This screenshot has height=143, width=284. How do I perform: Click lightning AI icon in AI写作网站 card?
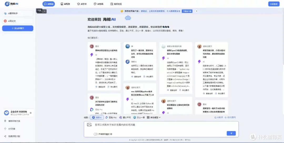[x=199, y=62]
